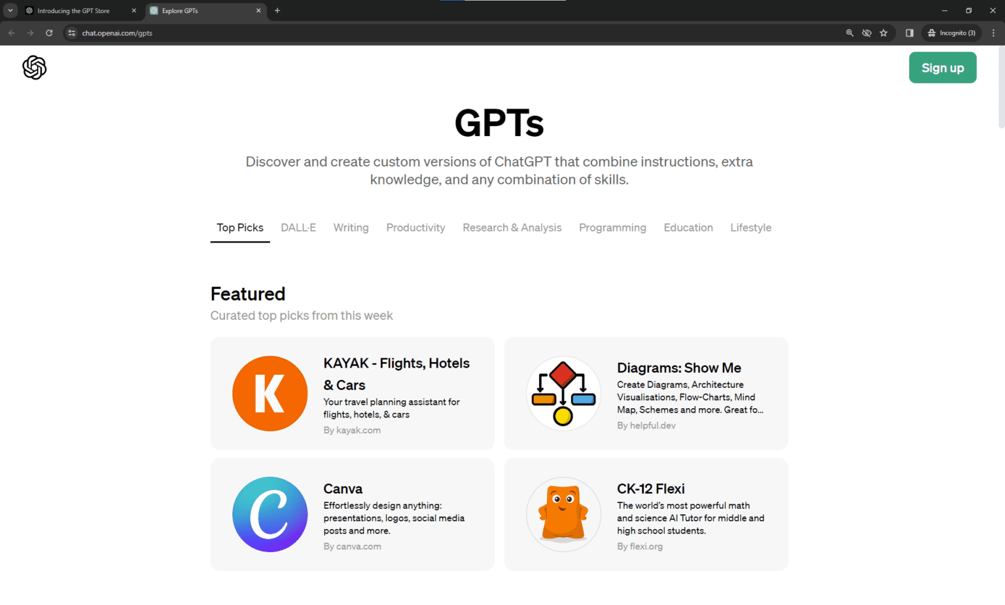Click the CK-12 Flexi mascot icon

pyautogui.click(x=563, y=514)
